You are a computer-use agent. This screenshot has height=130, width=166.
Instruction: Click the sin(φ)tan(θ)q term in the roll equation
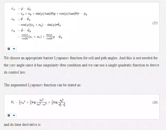coord(45,14)
